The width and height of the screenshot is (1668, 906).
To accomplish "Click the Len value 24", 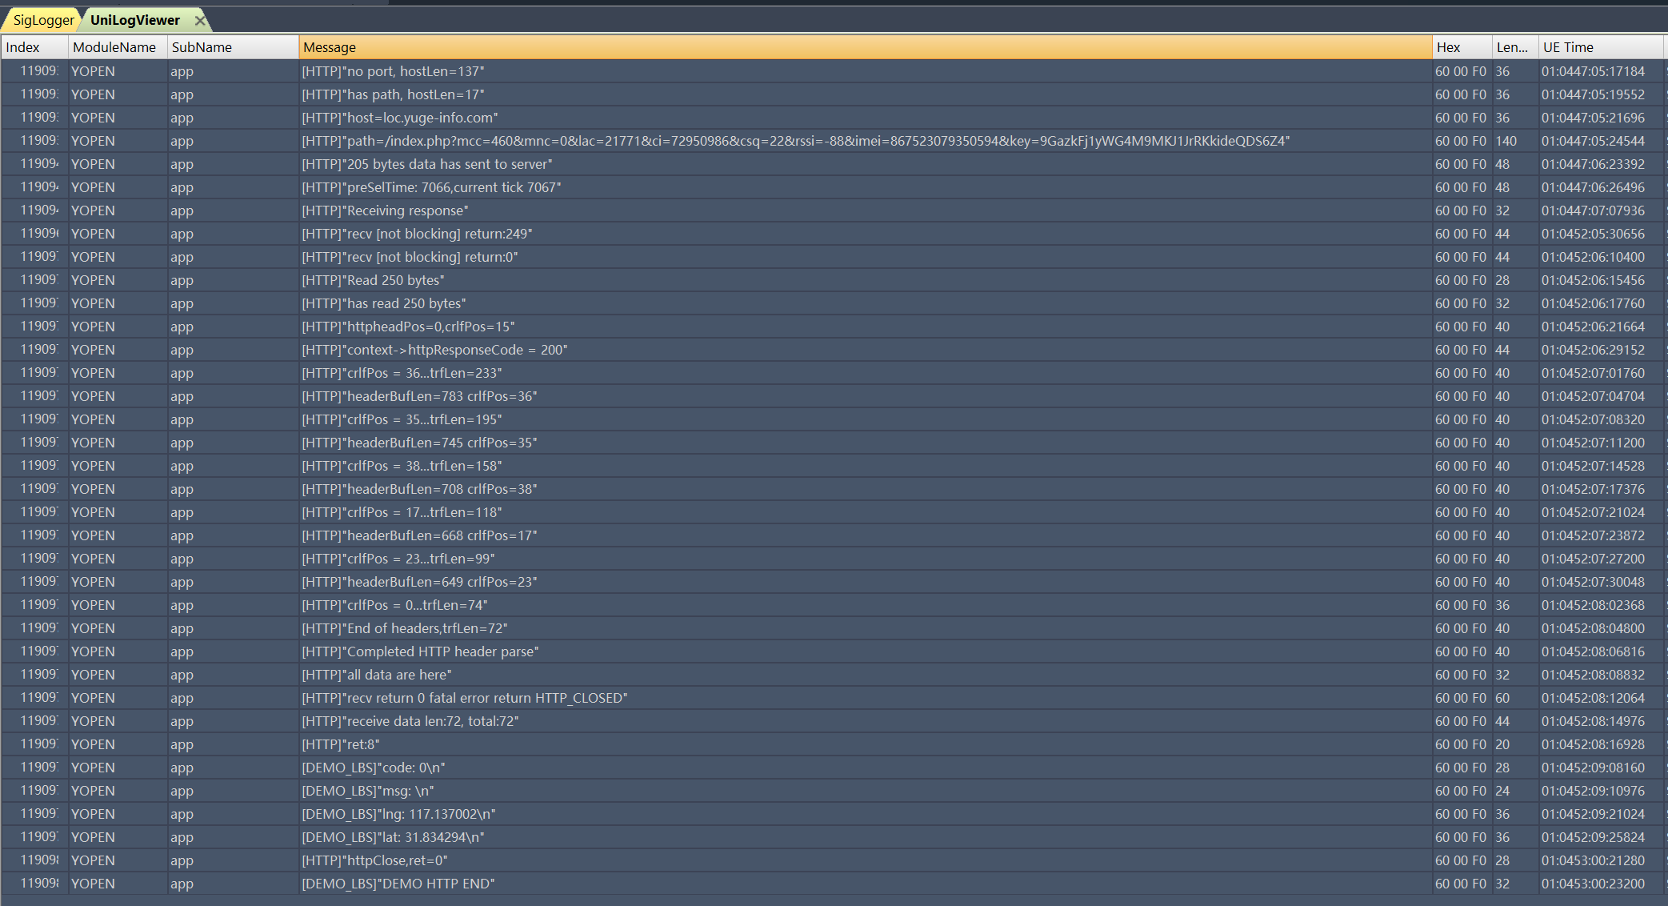I will (1502, 791).
